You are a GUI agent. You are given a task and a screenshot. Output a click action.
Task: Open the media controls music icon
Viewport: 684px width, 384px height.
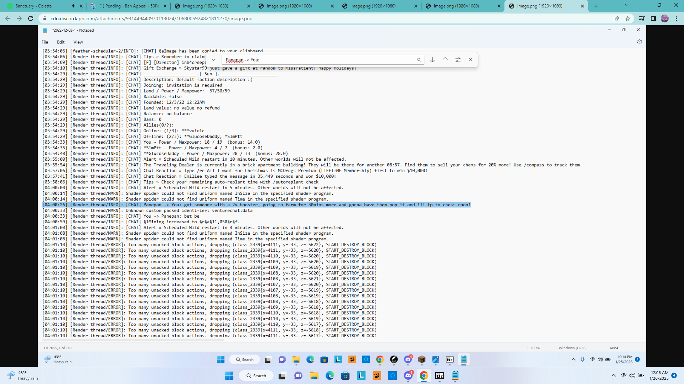pos(642,18)
